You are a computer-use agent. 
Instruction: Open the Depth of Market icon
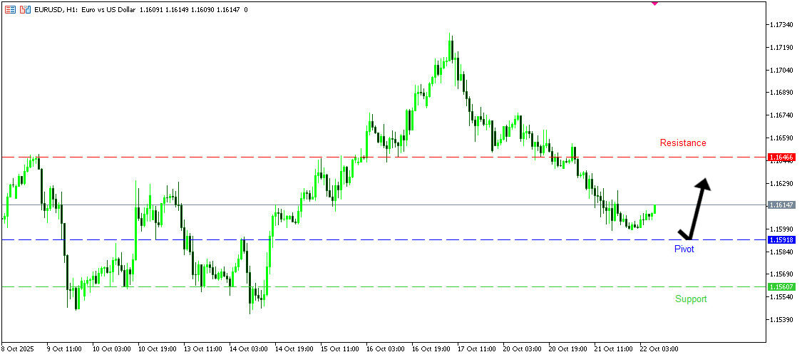(x=26, y=11)
